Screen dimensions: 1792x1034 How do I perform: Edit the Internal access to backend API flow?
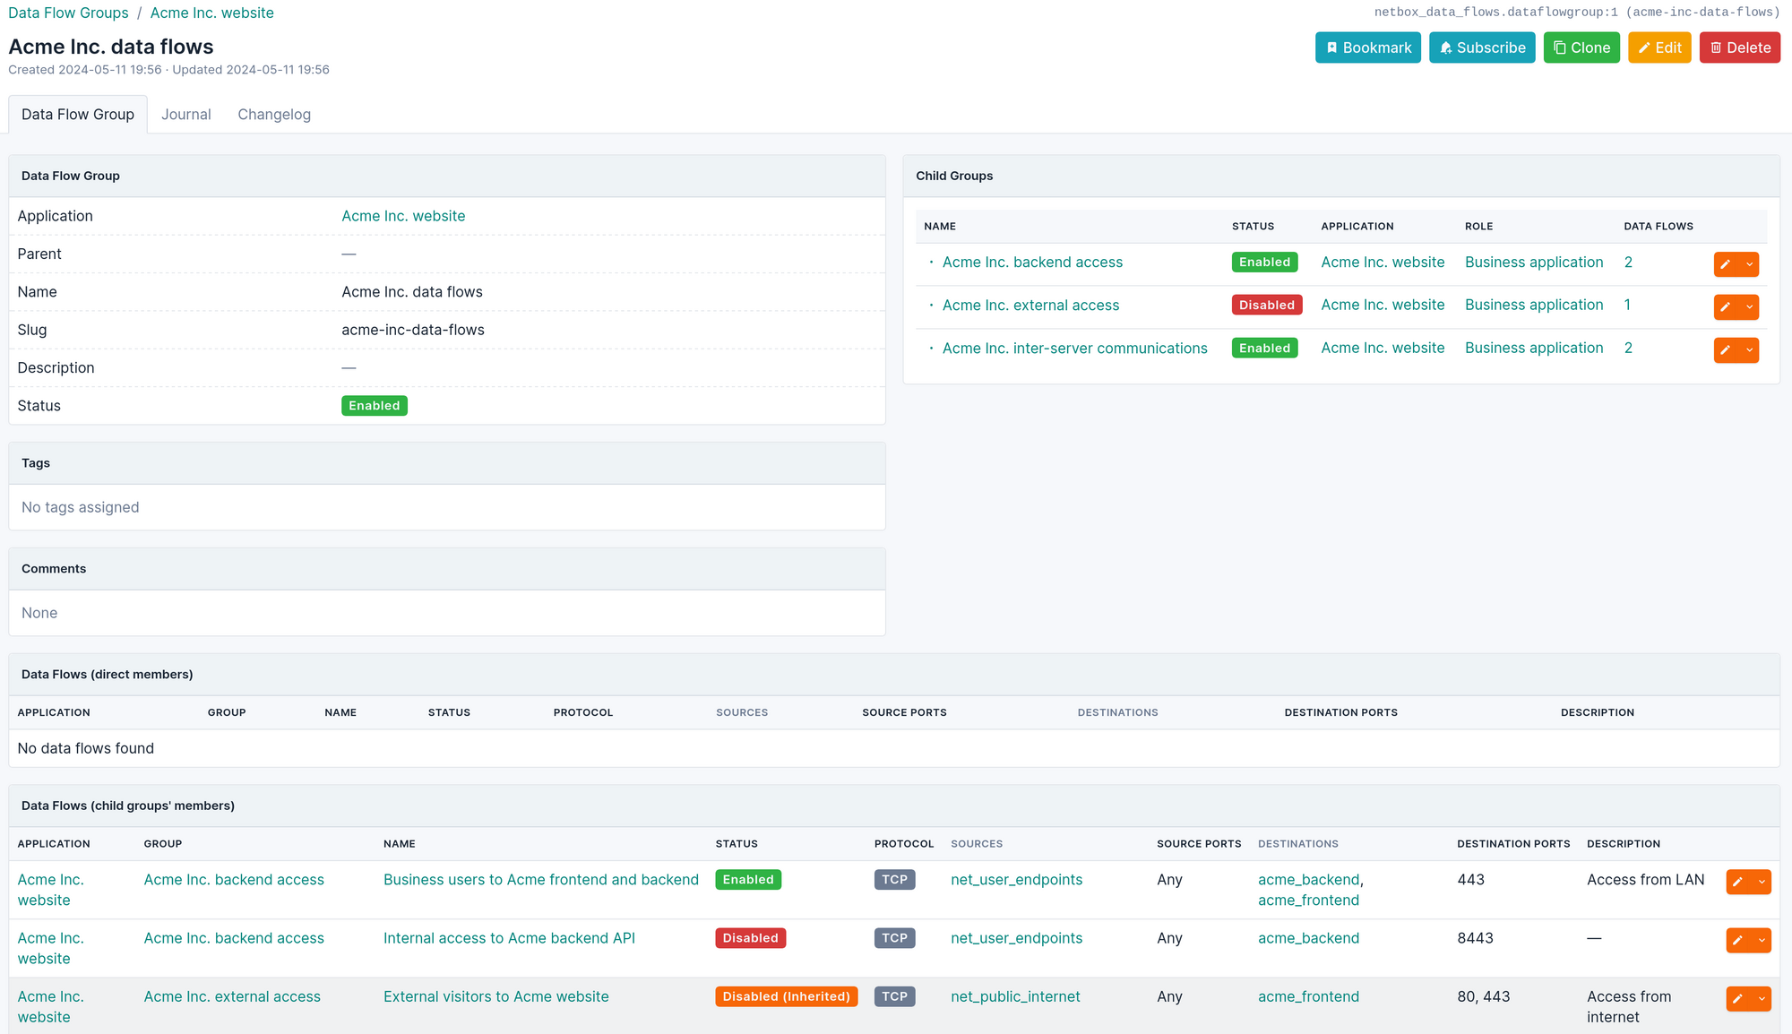1738,940
